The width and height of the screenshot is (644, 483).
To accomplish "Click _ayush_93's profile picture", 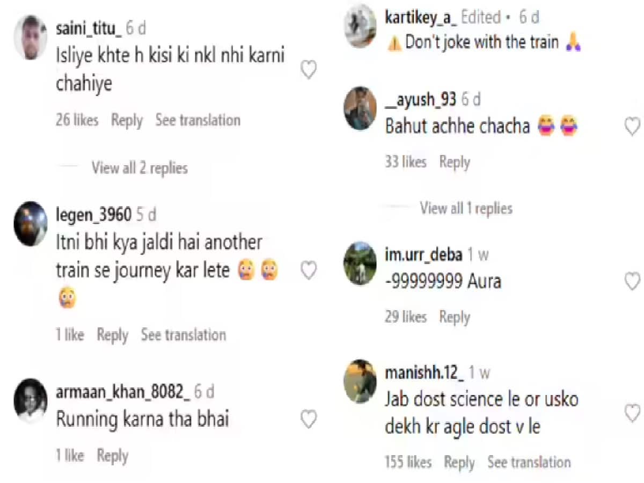I will tap(360, 108).
